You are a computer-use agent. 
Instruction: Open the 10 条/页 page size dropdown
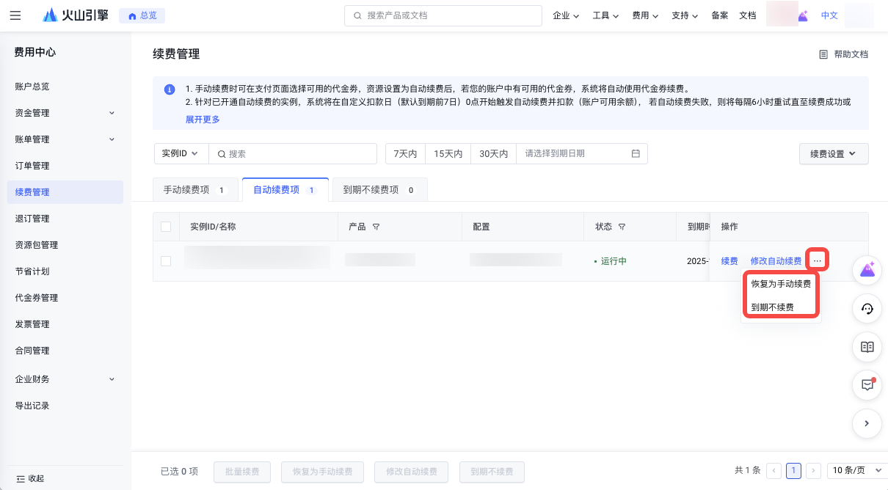(x=854, y=471)
